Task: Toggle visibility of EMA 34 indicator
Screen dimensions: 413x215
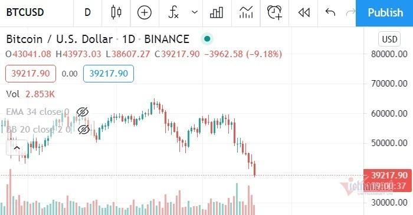Action: [83, 112]
